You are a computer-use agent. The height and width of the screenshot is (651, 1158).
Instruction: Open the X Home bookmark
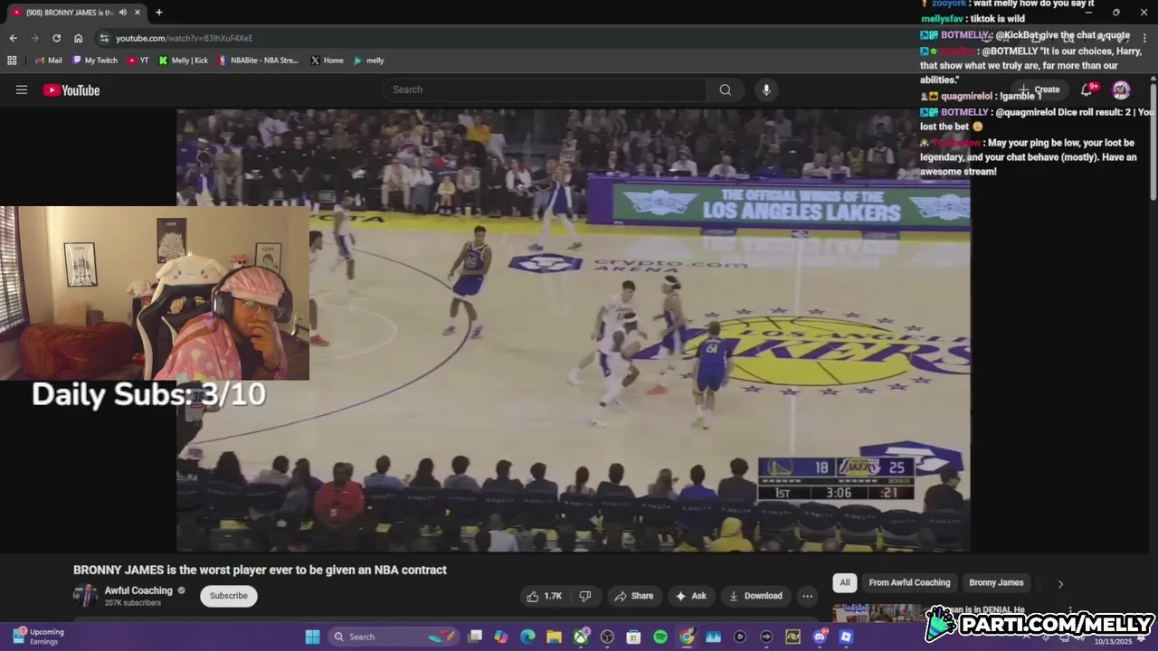[327, 61]
